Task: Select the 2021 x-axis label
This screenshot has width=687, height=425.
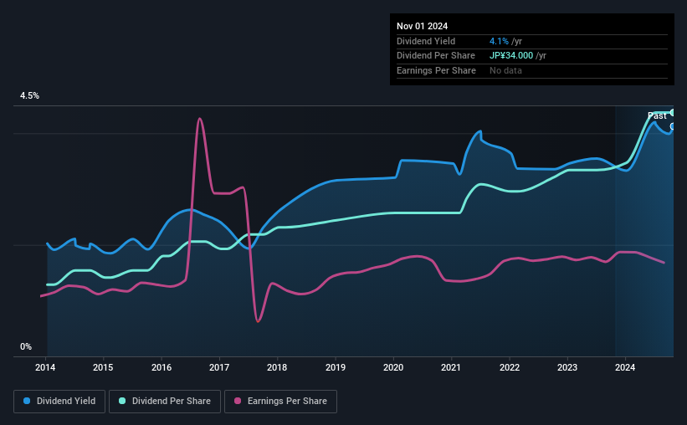Action: pos(451,367)
